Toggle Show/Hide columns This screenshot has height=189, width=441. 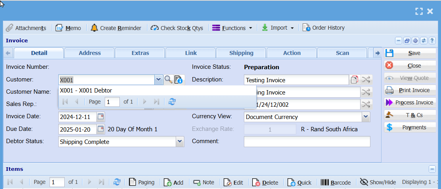pos(378,182)
